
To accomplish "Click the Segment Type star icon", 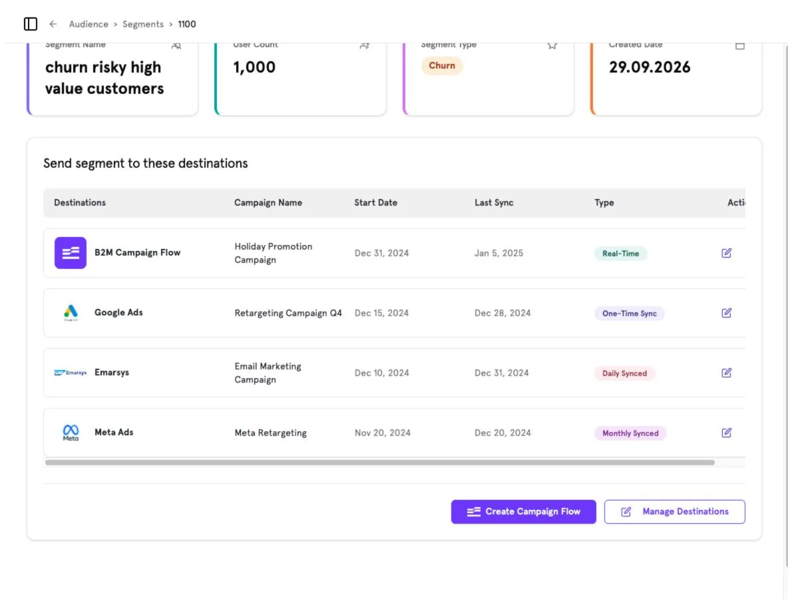I will 552,46.
